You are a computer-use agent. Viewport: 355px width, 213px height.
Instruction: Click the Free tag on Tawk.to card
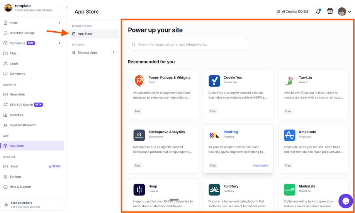pos(288,111)
